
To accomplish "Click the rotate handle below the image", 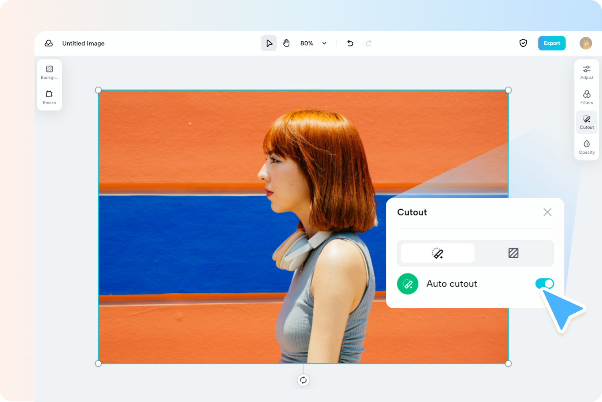I will (x=303, y=380).
